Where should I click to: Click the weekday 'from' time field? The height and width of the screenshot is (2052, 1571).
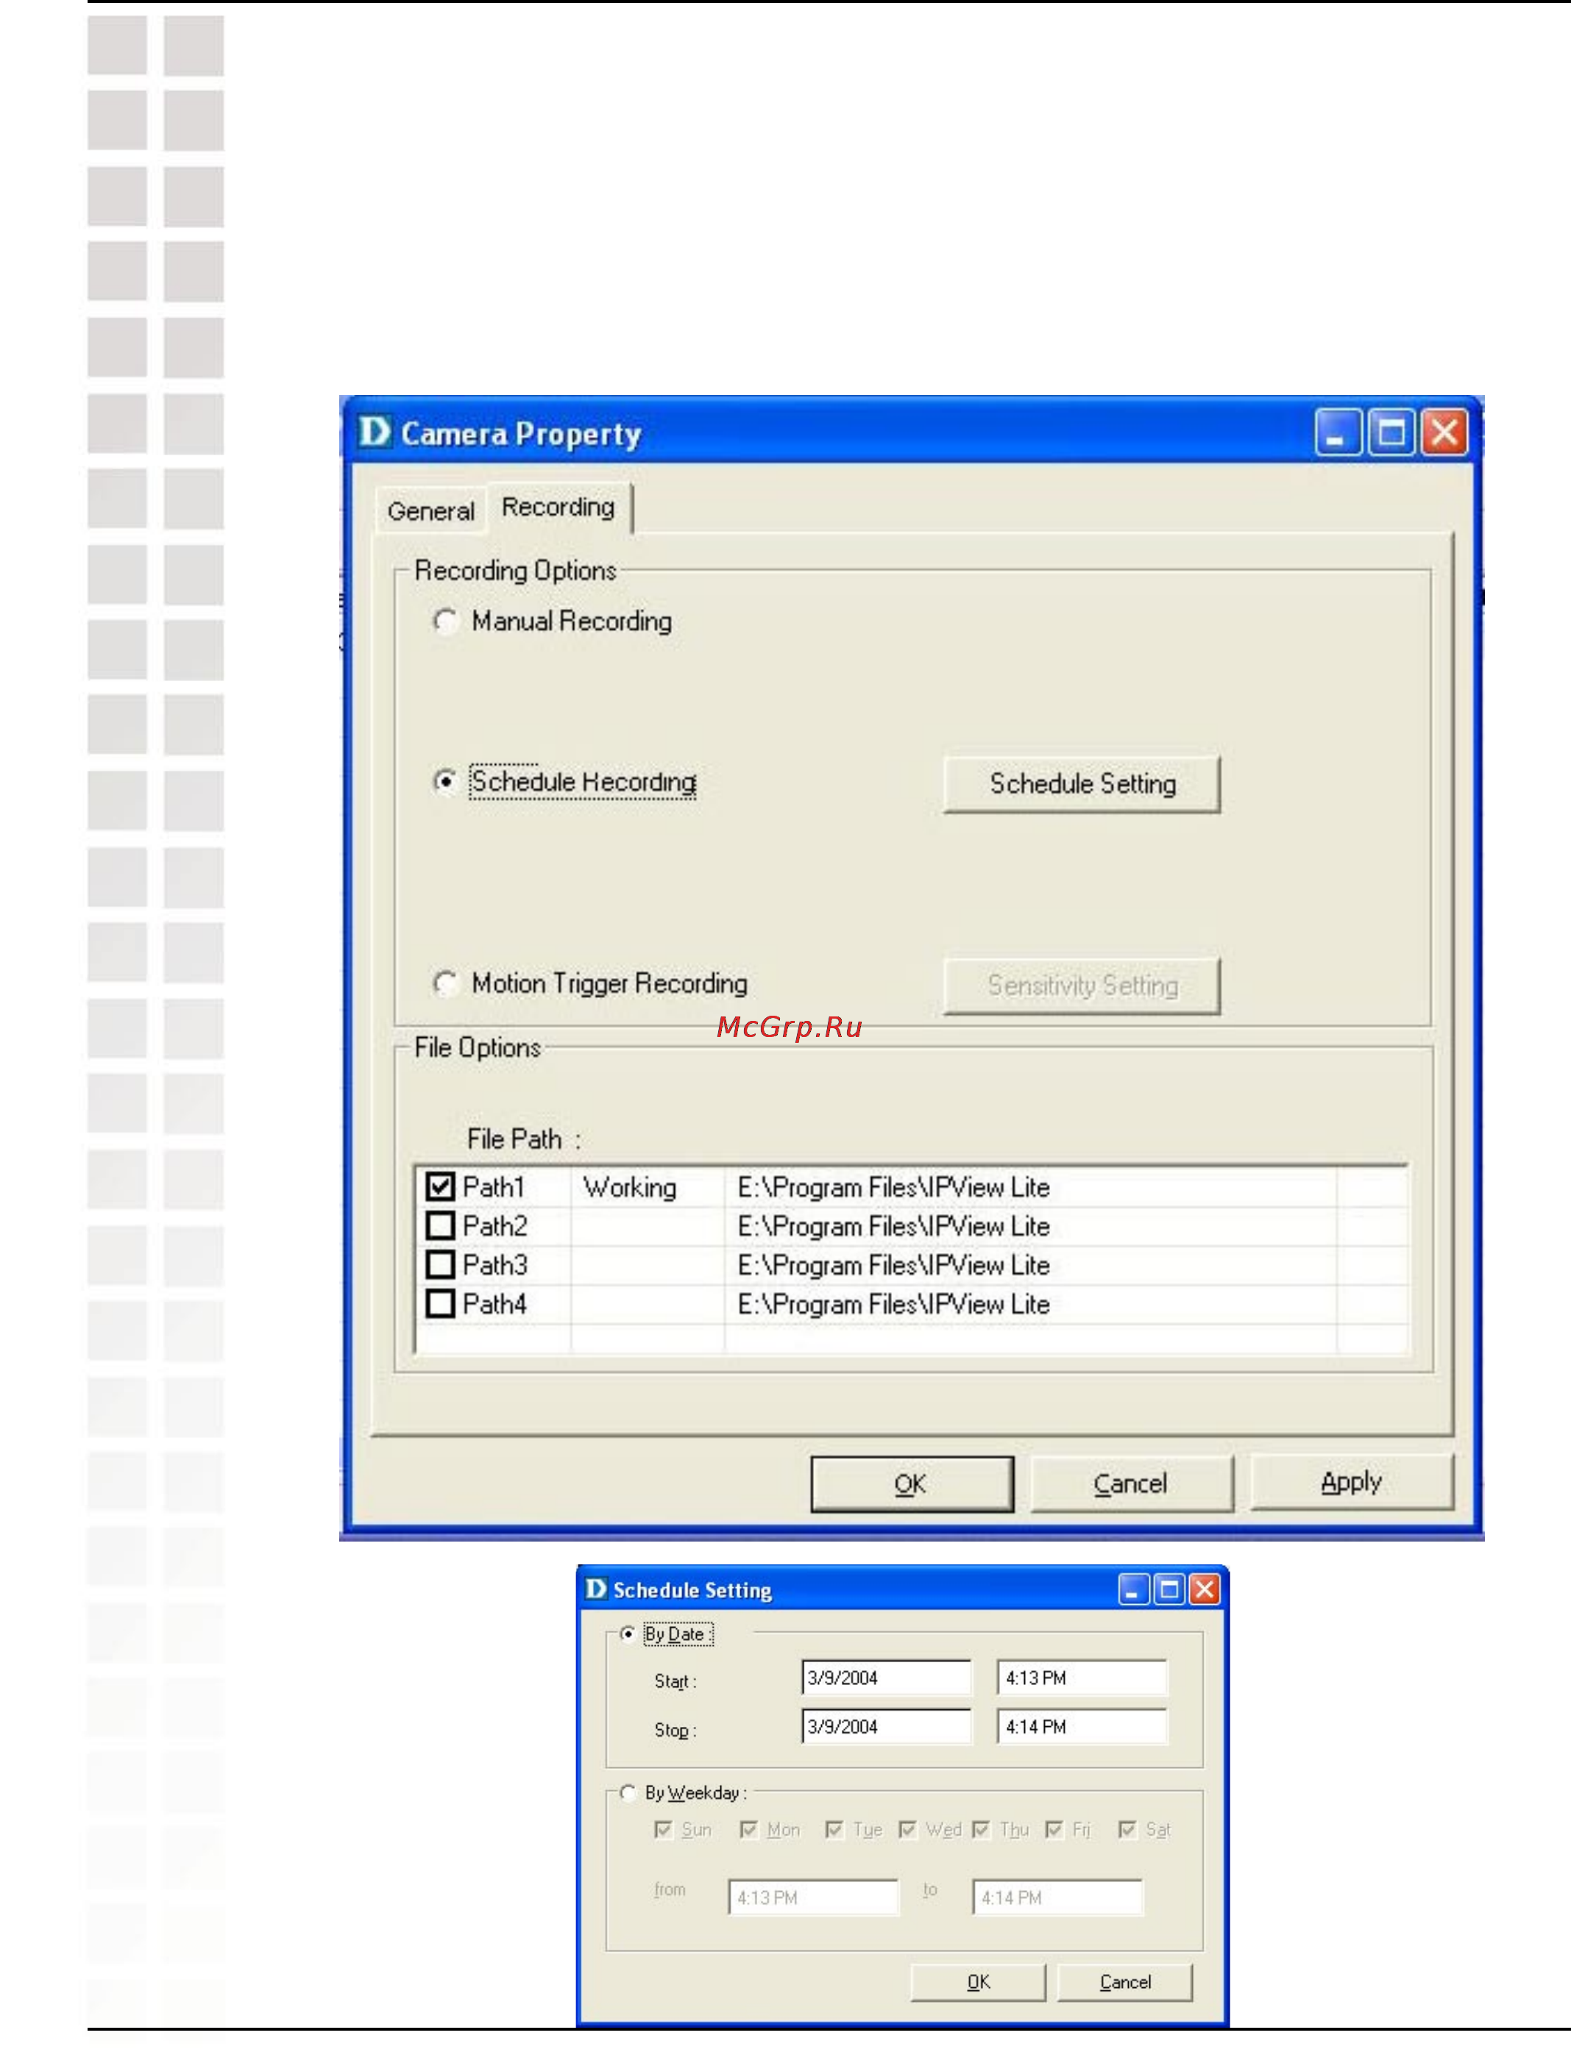(x=814, y=1898)
